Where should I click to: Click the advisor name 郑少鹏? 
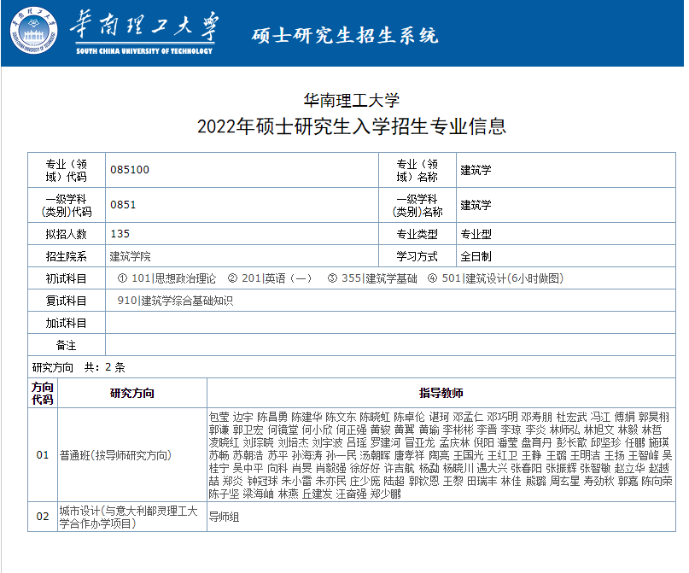coord(385,494)
